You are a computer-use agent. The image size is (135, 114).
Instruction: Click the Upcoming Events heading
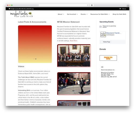pos(107,22)
